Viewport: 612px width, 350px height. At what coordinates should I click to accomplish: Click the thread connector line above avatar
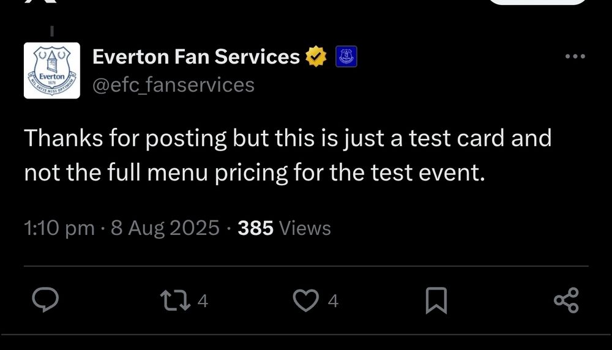52,31
